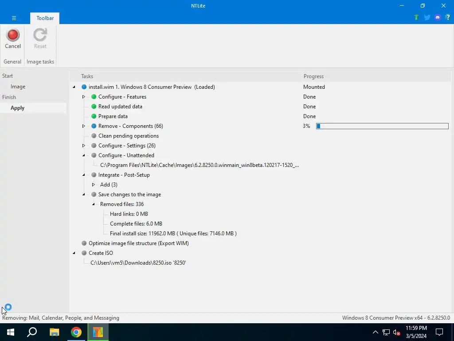Collapse Configure - Unattended node
The image size is (454, 341).
(84, 155)
